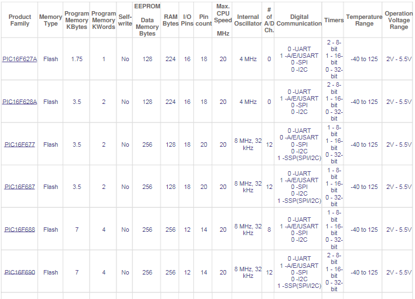The height and width of the screenshot is (299, 415).
Task: Click the 4 MHz oscillator cell of PIC16F628A
Action: (x=248, y=102)
